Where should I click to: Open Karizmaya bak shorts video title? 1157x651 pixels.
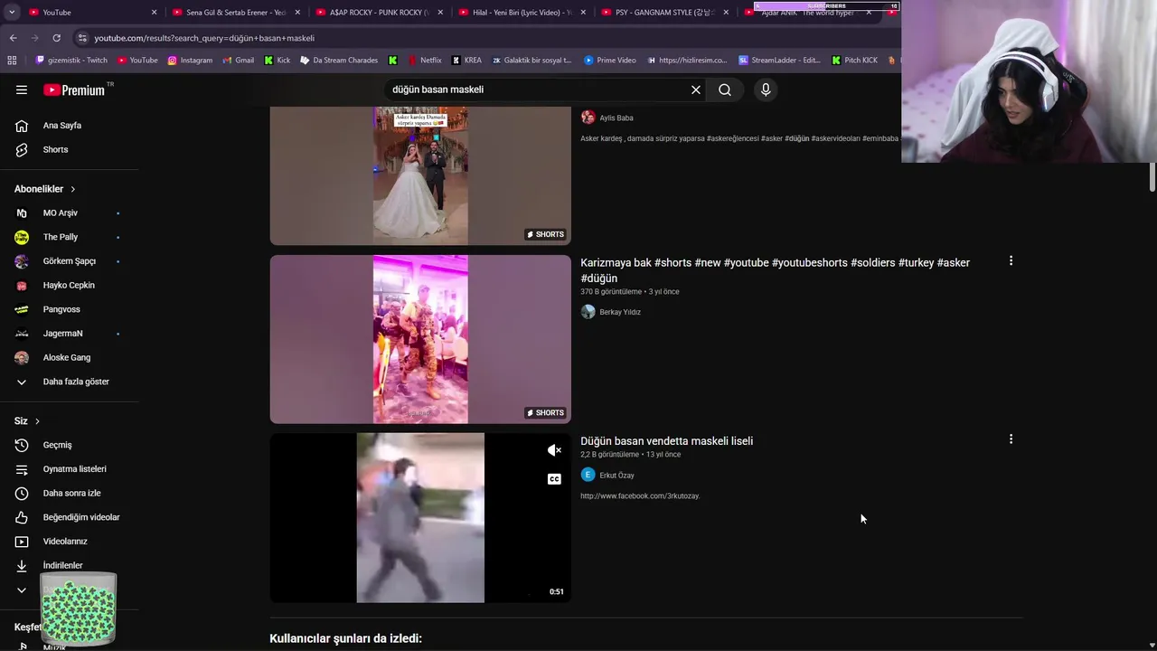[775, 270]
